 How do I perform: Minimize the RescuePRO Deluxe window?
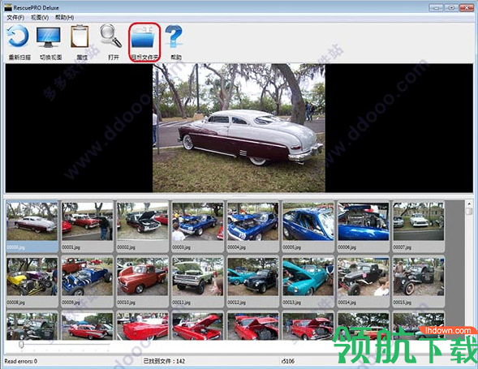pos(437,7)
